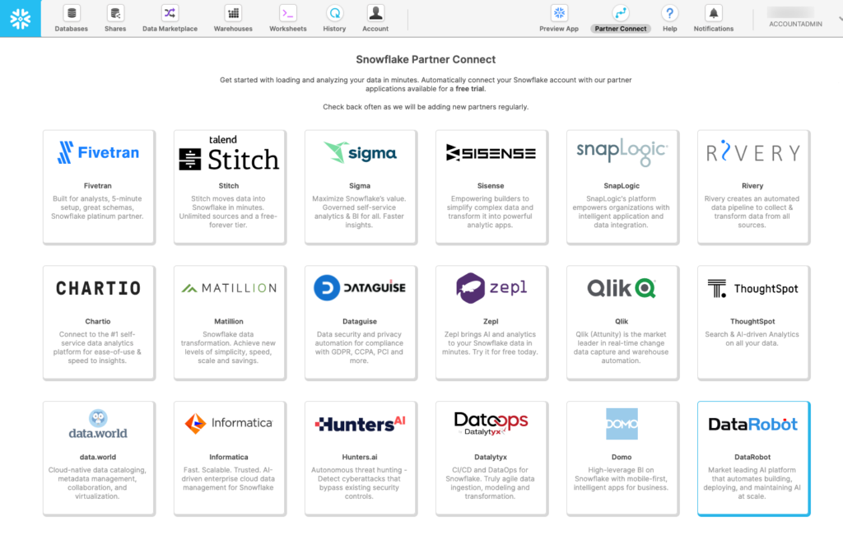Image resolution: width=843 pixels, height=535 pixels.
Task: Click the Hunters AI logo
Action: pos(360,424)
